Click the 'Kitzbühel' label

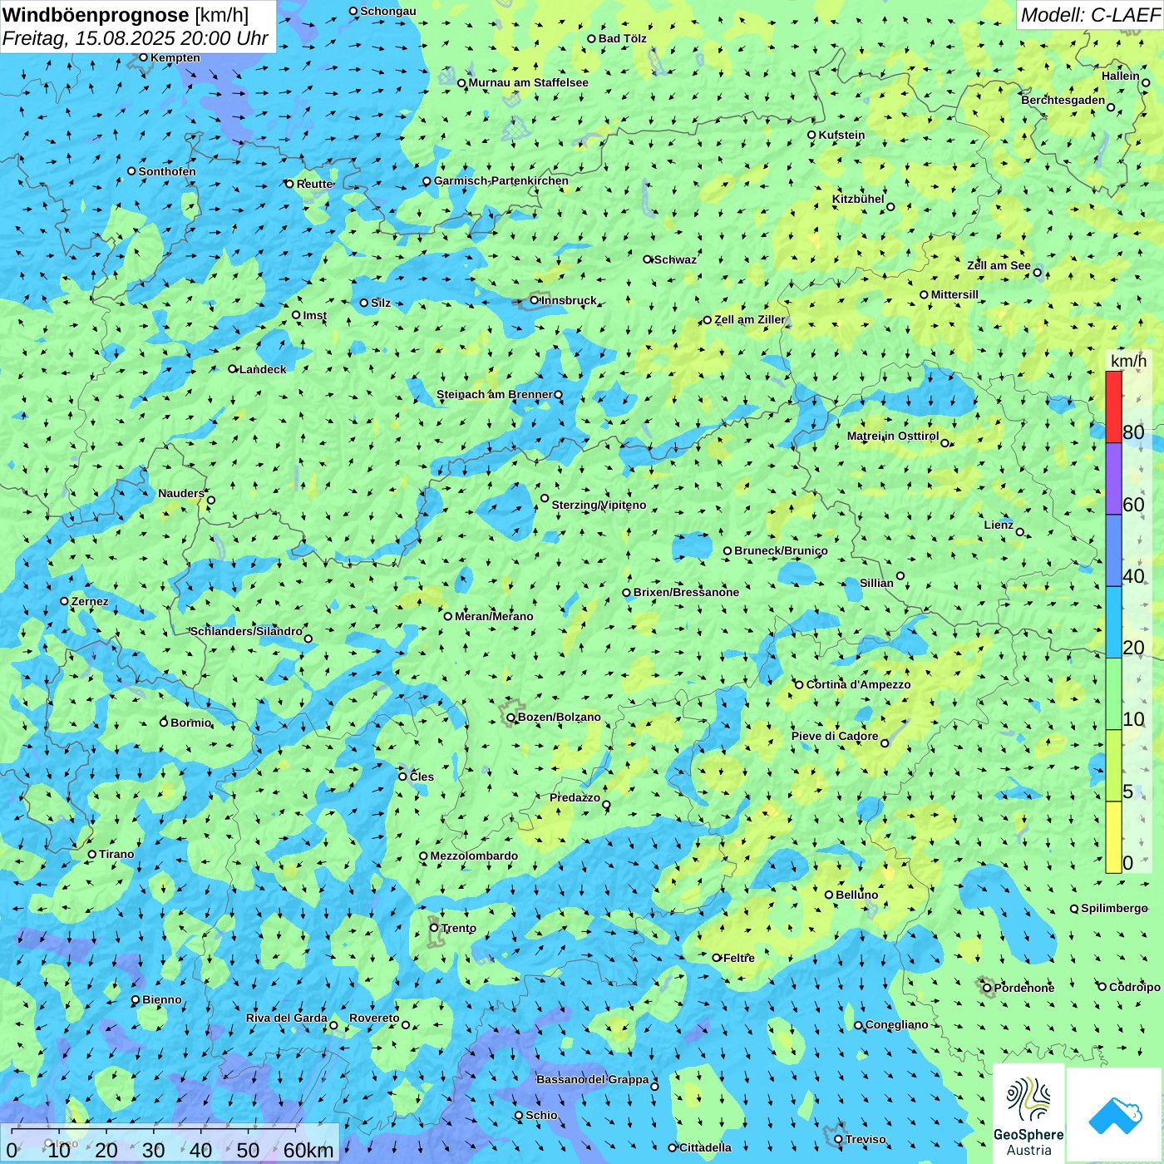point(858,199)
